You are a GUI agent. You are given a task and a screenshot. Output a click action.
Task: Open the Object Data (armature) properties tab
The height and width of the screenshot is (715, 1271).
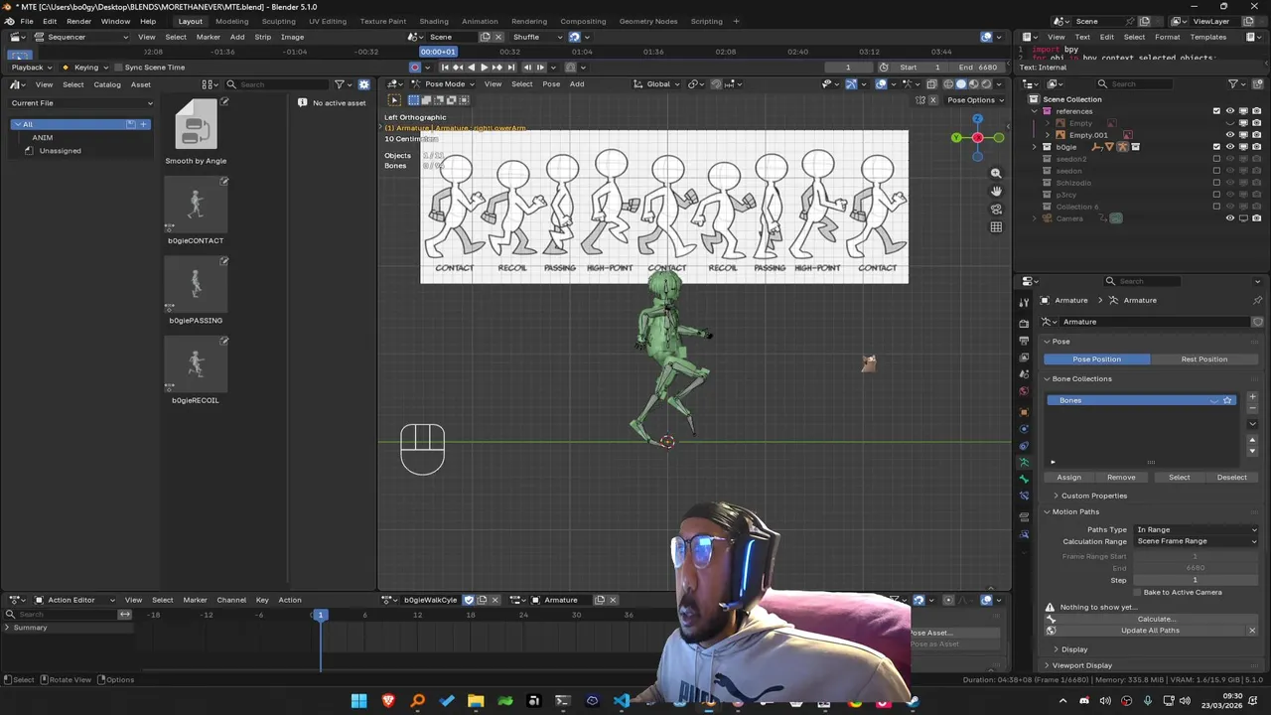pos(1024,463)
